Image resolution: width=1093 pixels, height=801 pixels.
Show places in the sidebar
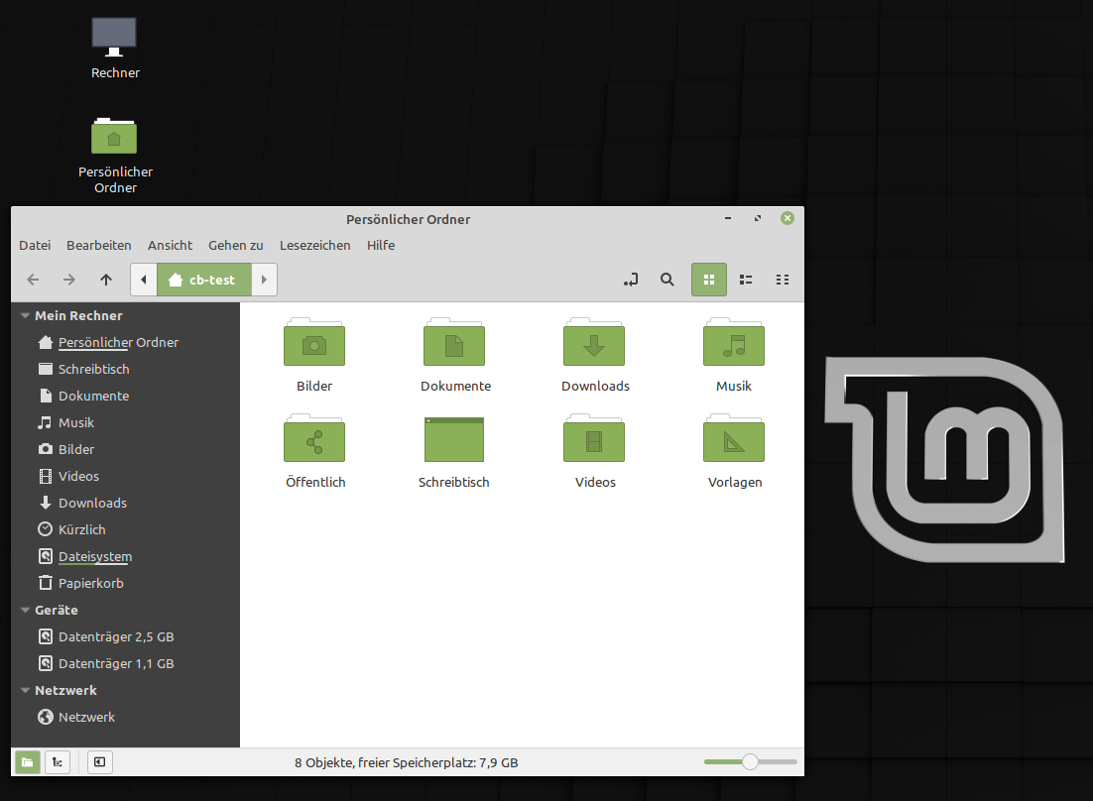click(x=27, y=762)
